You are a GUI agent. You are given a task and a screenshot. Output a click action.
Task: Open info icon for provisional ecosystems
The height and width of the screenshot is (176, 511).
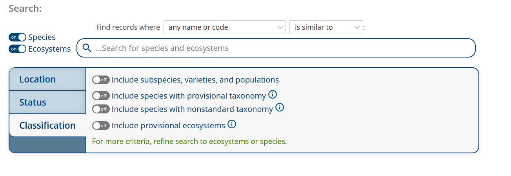tap(232, 124)
